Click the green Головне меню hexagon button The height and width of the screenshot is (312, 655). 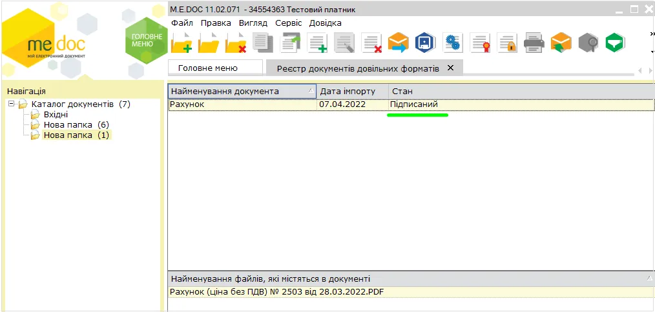click(147, 41)
